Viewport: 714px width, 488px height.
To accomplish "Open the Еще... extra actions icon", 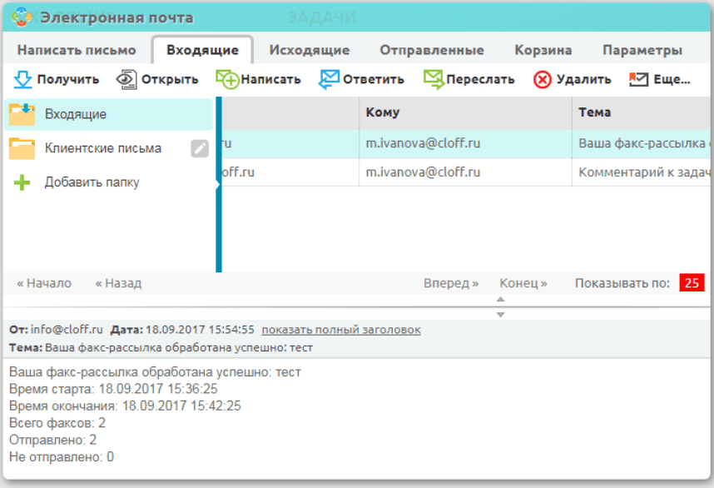I will 637,79.
